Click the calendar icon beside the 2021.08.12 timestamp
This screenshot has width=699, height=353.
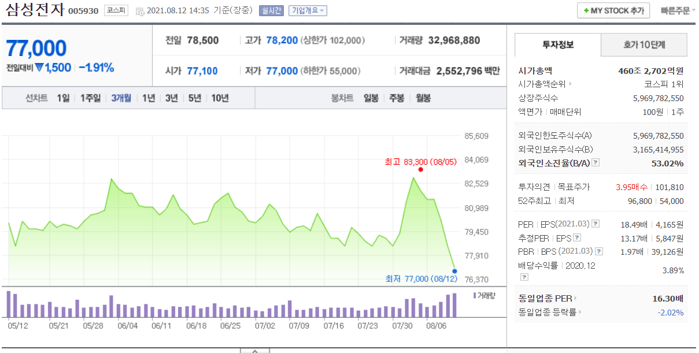coord(140,11)
